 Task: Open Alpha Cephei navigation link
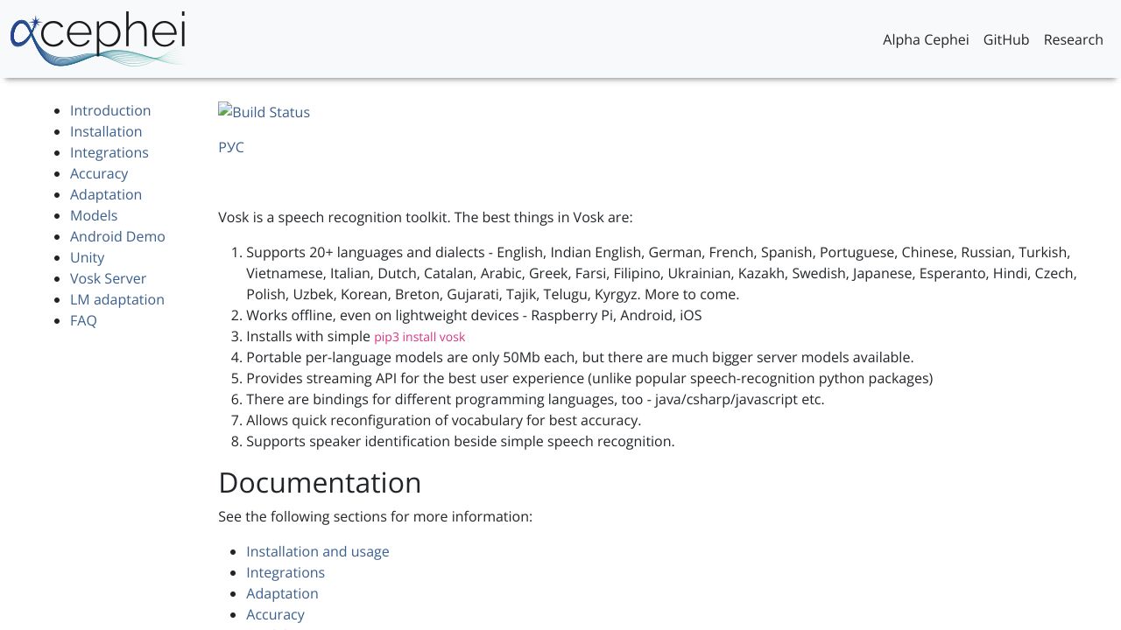point(926,39)
